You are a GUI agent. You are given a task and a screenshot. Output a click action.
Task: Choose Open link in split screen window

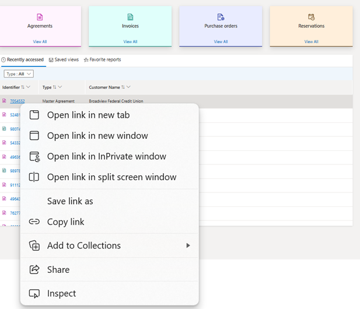click(110, 177)
